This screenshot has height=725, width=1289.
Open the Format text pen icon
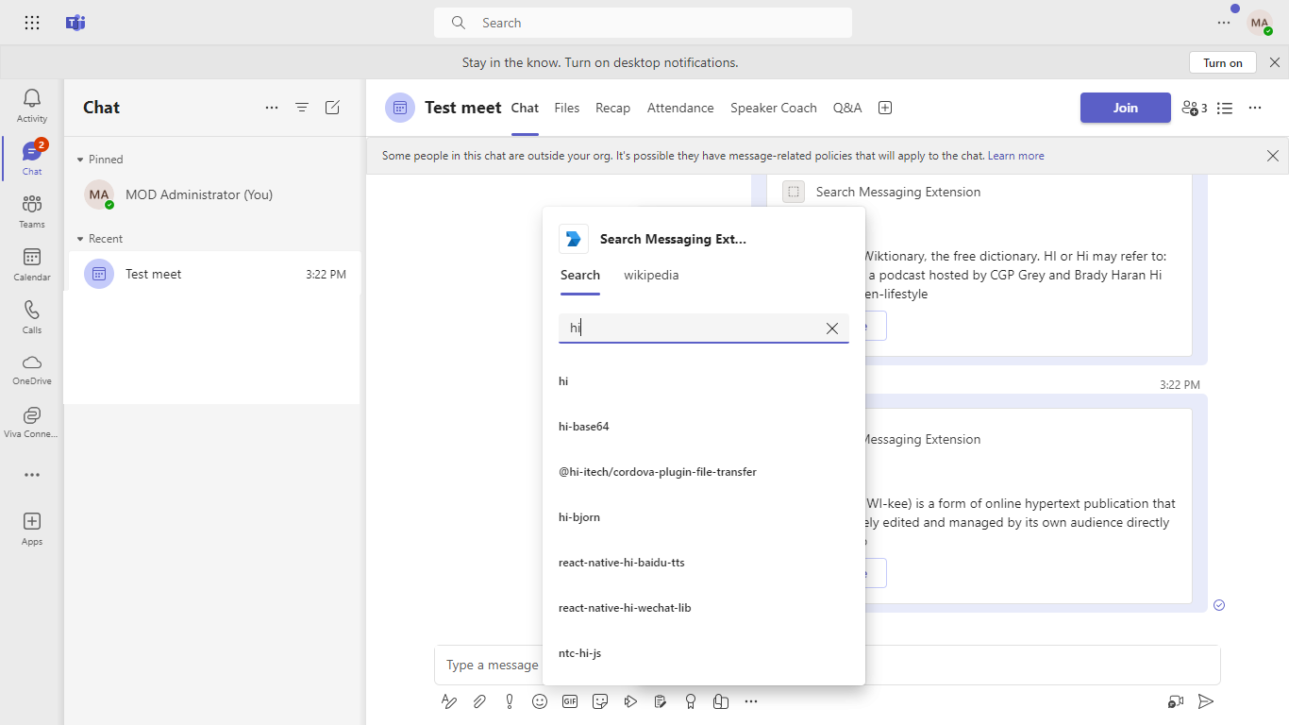click(x=449, y=701)
